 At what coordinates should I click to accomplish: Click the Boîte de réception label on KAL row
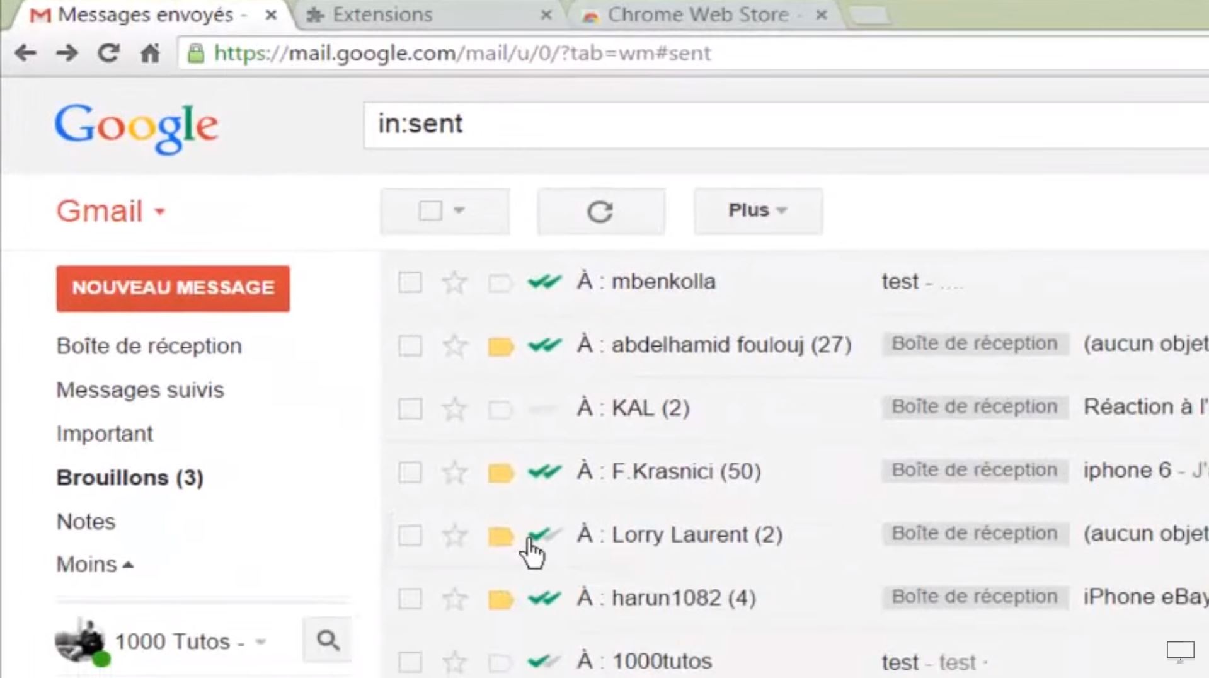(x=974, y=407)
